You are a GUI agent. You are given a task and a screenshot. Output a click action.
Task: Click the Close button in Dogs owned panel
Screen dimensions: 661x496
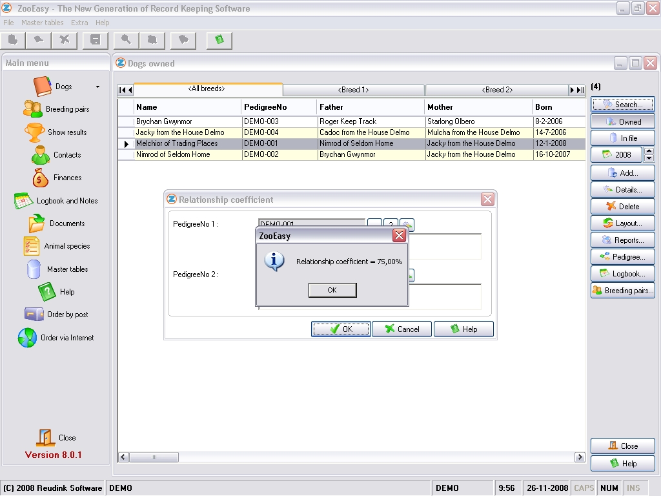click(623, 446)
